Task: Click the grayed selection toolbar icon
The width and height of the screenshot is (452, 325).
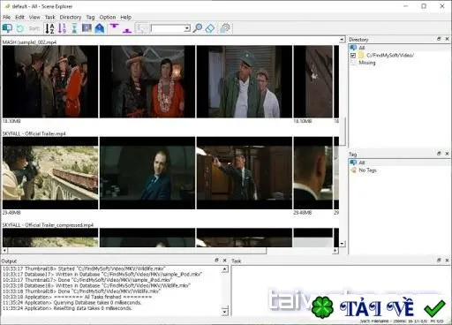Action: (x=141, y=28)
